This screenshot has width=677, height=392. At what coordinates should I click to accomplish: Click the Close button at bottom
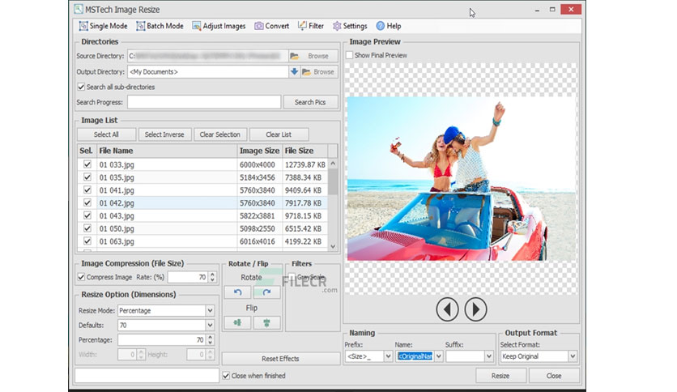(x=554, y=376)
